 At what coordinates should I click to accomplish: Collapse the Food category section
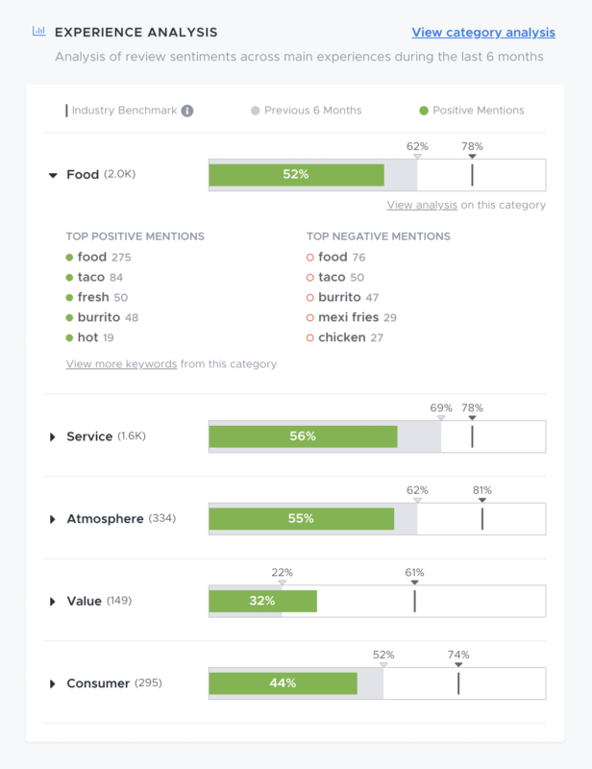pos(52,175)
